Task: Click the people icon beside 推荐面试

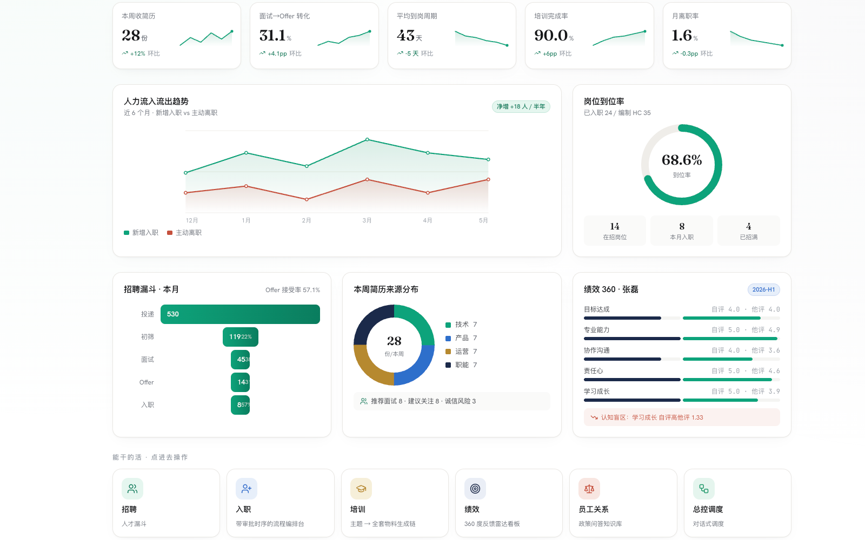Action: click(x=364, y=401)
